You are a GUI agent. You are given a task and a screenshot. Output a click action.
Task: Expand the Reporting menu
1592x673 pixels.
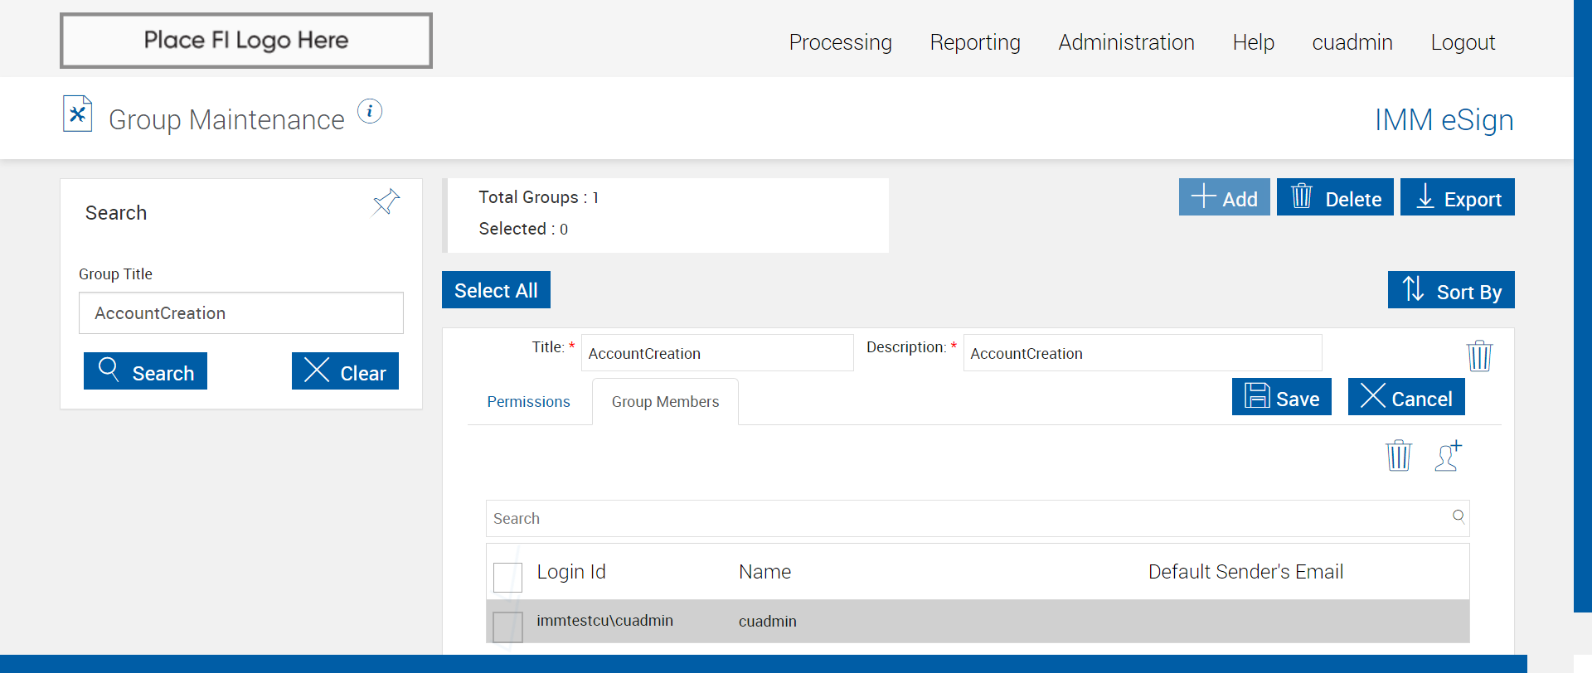point(975,42)
